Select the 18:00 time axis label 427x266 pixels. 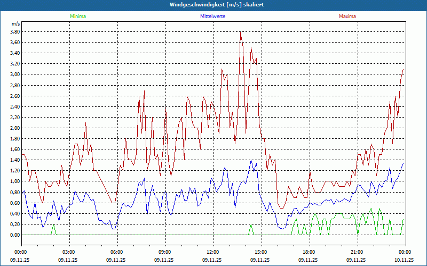coord(309,252)
